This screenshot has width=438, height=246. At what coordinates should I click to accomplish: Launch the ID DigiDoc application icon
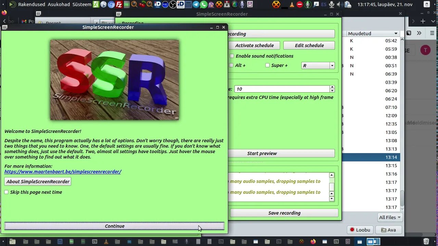point(180,4)
